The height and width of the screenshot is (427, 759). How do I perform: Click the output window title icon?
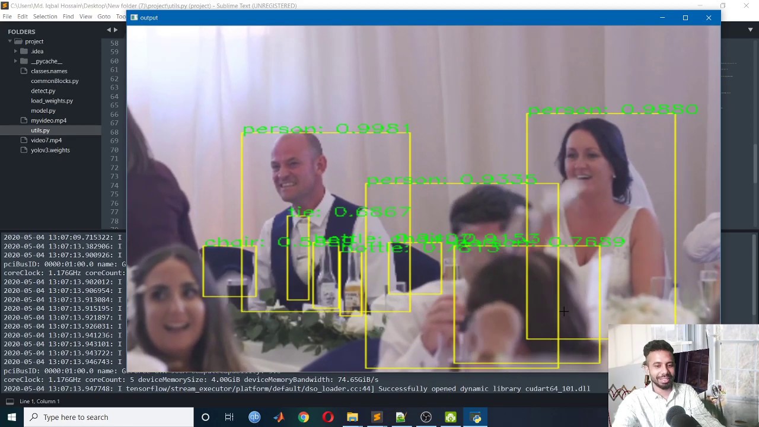(134, 17)
